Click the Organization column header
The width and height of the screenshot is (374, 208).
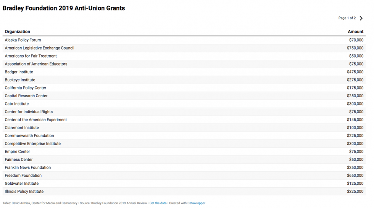18,32
